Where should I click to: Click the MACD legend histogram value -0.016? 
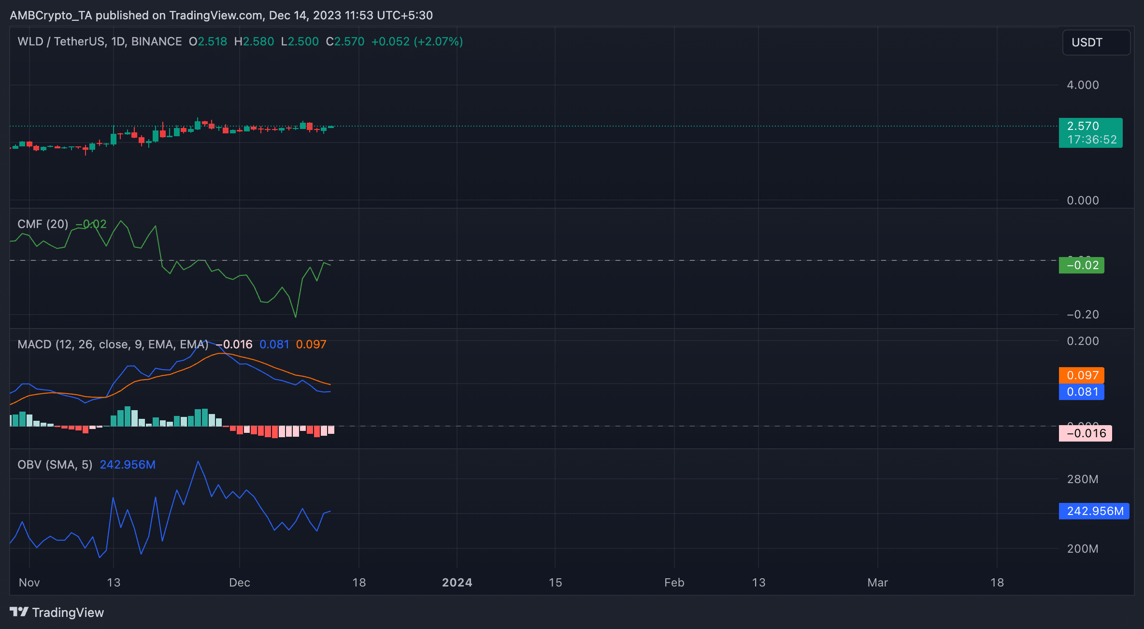tap(234, 344)
